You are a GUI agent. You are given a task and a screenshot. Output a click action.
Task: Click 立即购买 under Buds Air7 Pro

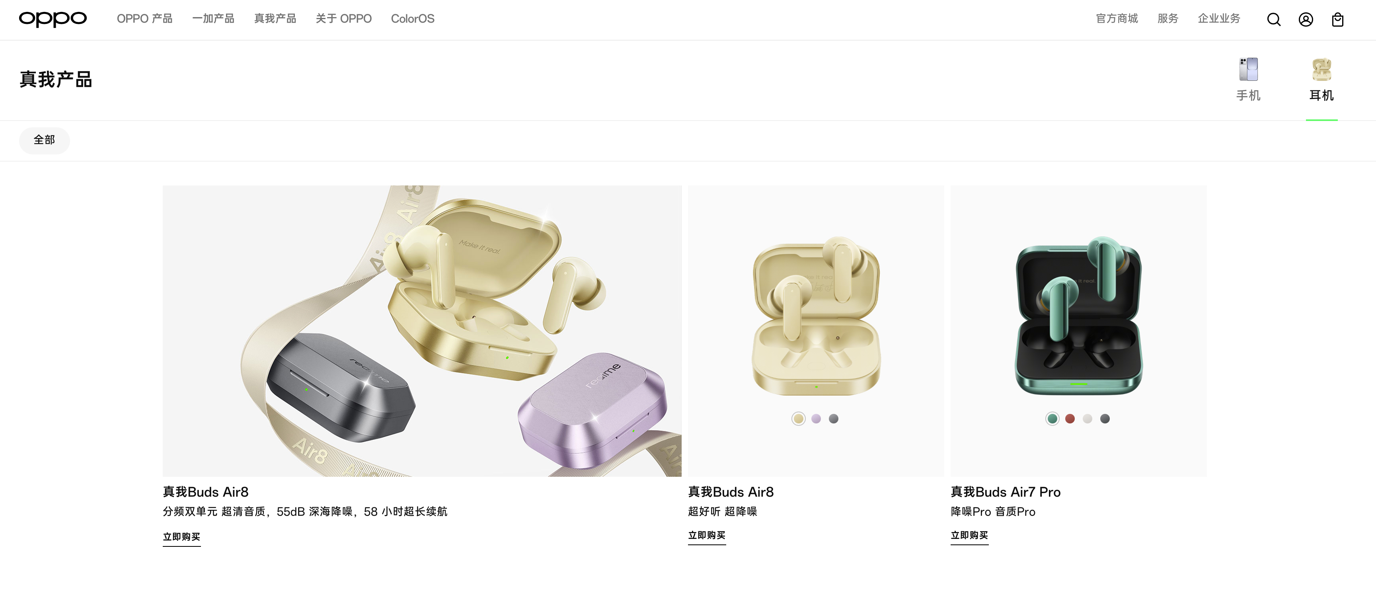coord(969,536)
